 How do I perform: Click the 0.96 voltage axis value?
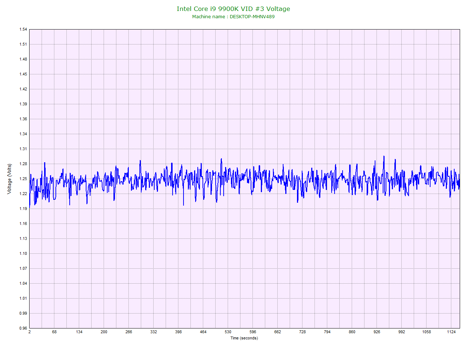tap(23, 328)
